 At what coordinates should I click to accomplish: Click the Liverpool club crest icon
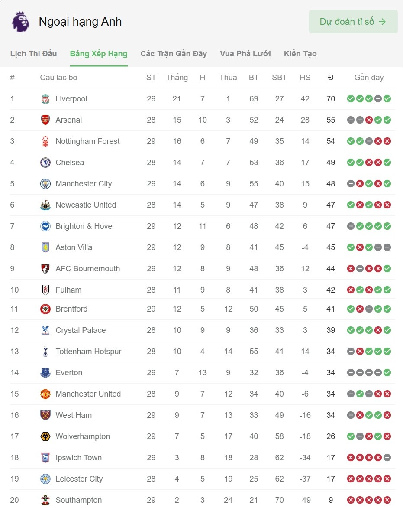click(45, 99)
